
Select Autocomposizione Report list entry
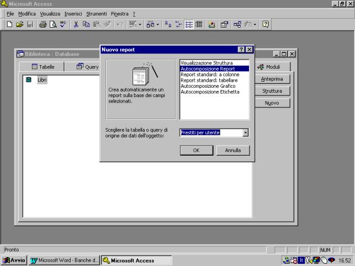[x=214, y=68]
